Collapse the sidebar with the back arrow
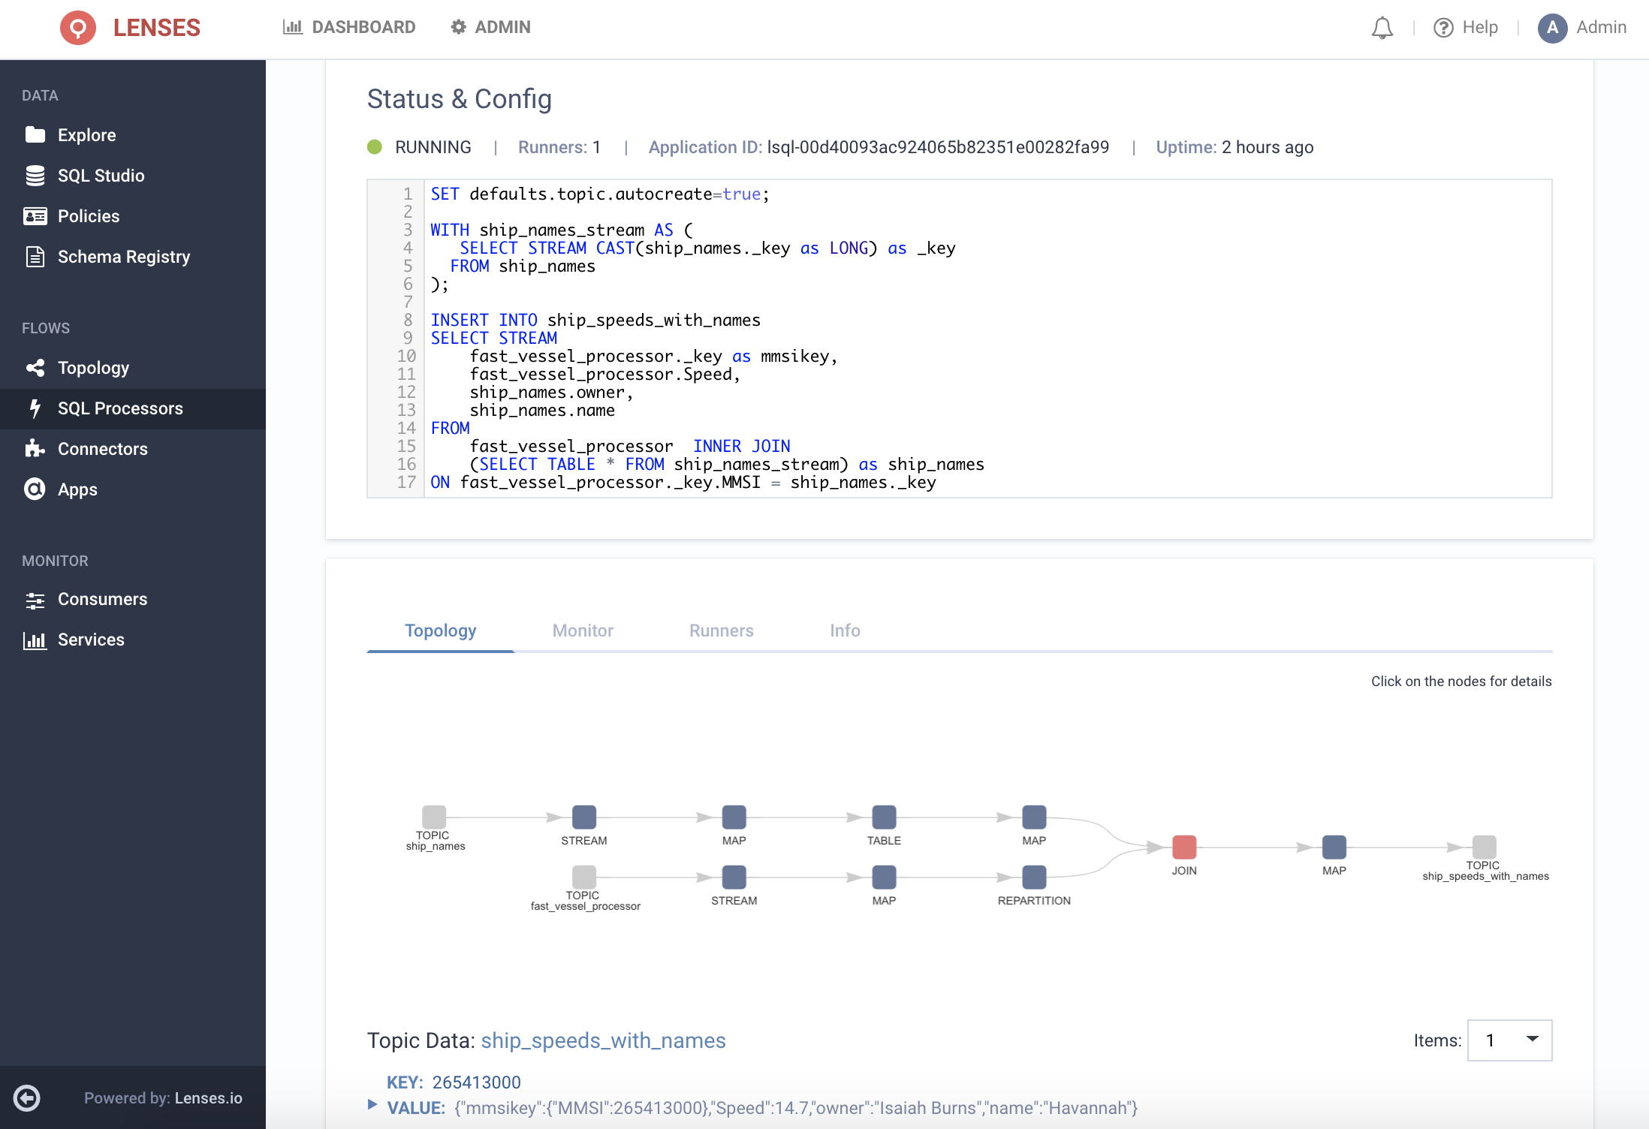This screenshot has height=1129, width=1649. (27, 1097)
